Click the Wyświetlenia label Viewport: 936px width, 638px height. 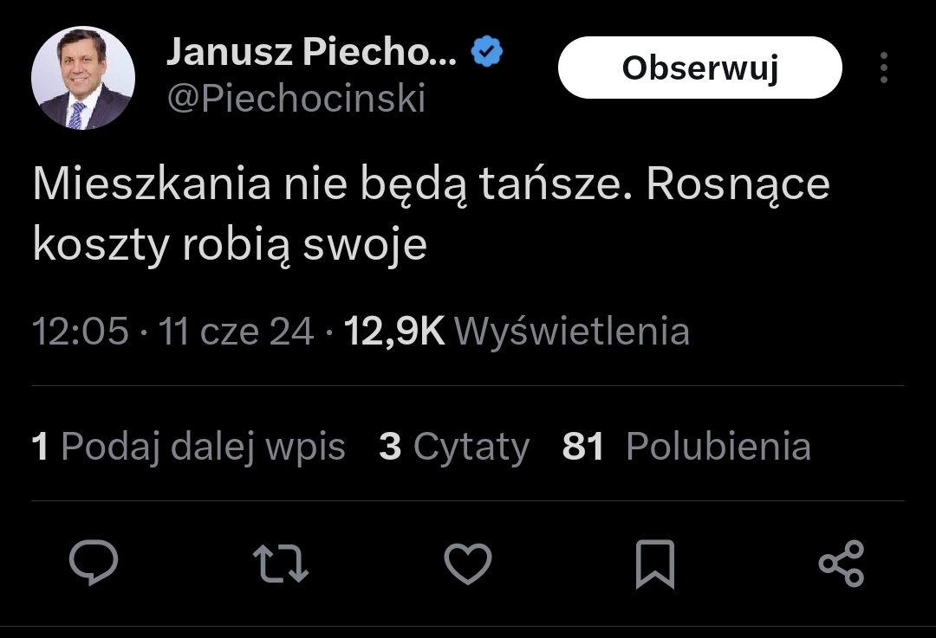(572, 332)
